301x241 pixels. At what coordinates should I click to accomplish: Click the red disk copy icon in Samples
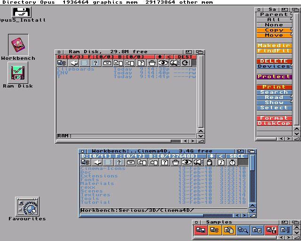coord(201,230)
